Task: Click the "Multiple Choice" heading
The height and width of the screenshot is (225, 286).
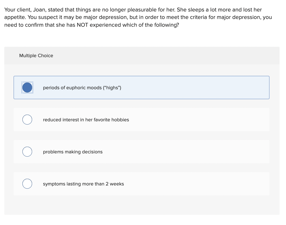Action: coord(36,56)
